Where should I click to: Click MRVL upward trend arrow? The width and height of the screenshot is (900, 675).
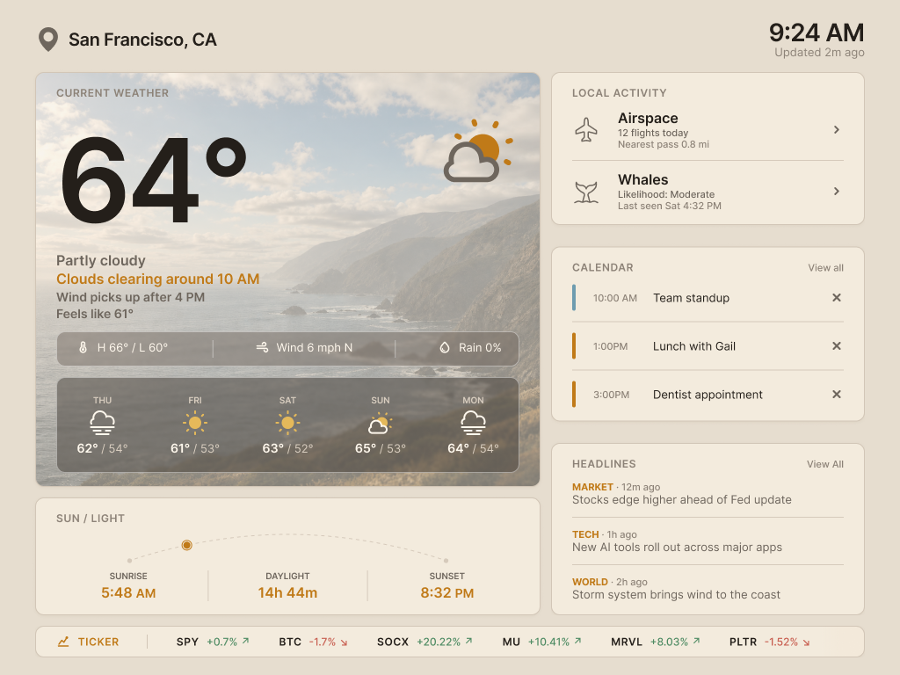(696, 641)
